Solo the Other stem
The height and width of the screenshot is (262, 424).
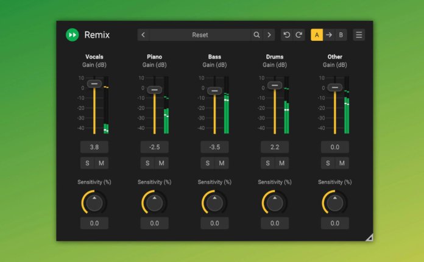328,163
